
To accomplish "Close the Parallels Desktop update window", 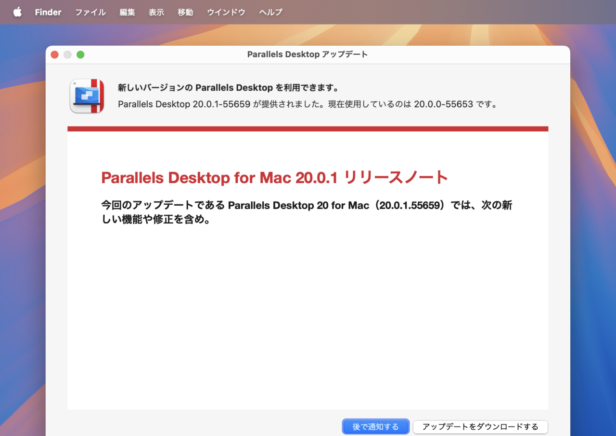I will click(54, 55).
